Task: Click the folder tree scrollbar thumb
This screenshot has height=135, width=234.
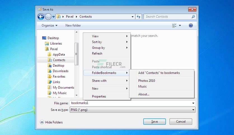Action: (76, 54)
